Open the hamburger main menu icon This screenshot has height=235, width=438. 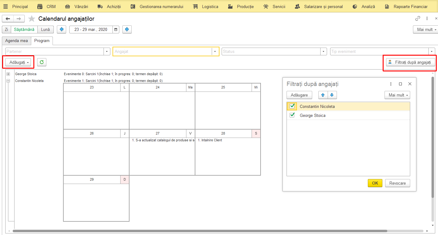point(6,6)
